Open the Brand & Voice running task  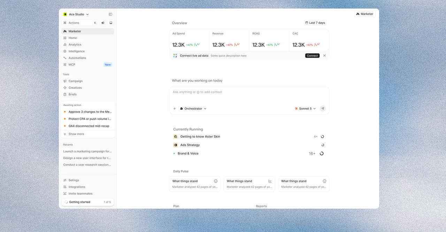pyautogui.click(x=249, y=154)
